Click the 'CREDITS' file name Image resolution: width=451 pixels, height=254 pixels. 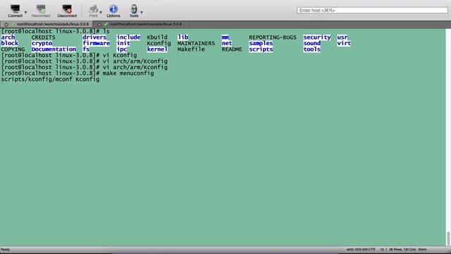[44, 37]
